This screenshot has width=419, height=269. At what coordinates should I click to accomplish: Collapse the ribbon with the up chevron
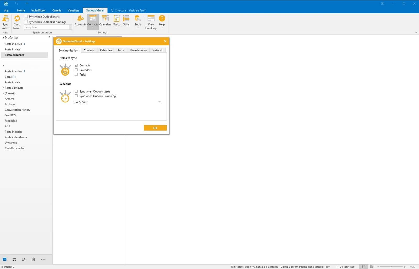click(x=416, y=32)
